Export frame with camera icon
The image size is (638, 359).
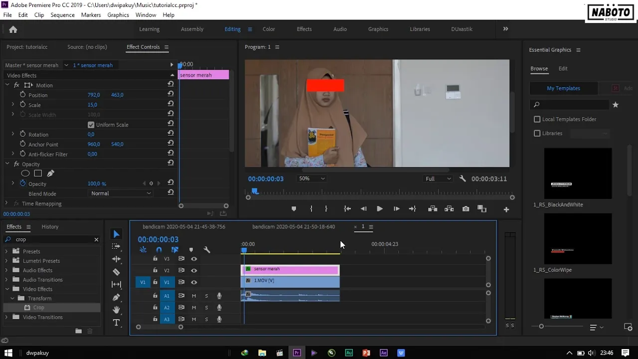466,209
